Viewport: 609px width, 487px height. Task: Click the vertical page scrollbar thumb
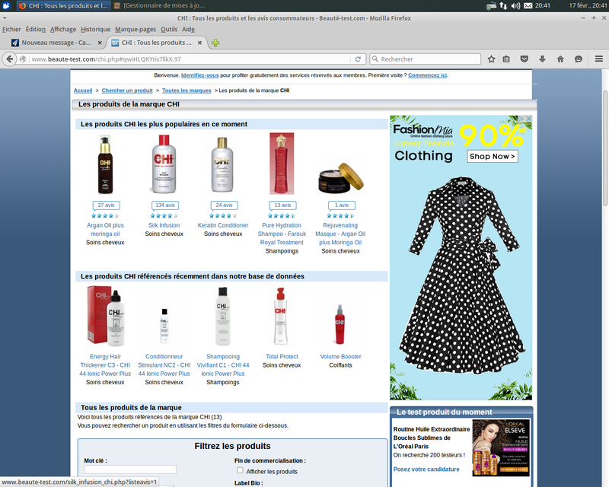604,148
